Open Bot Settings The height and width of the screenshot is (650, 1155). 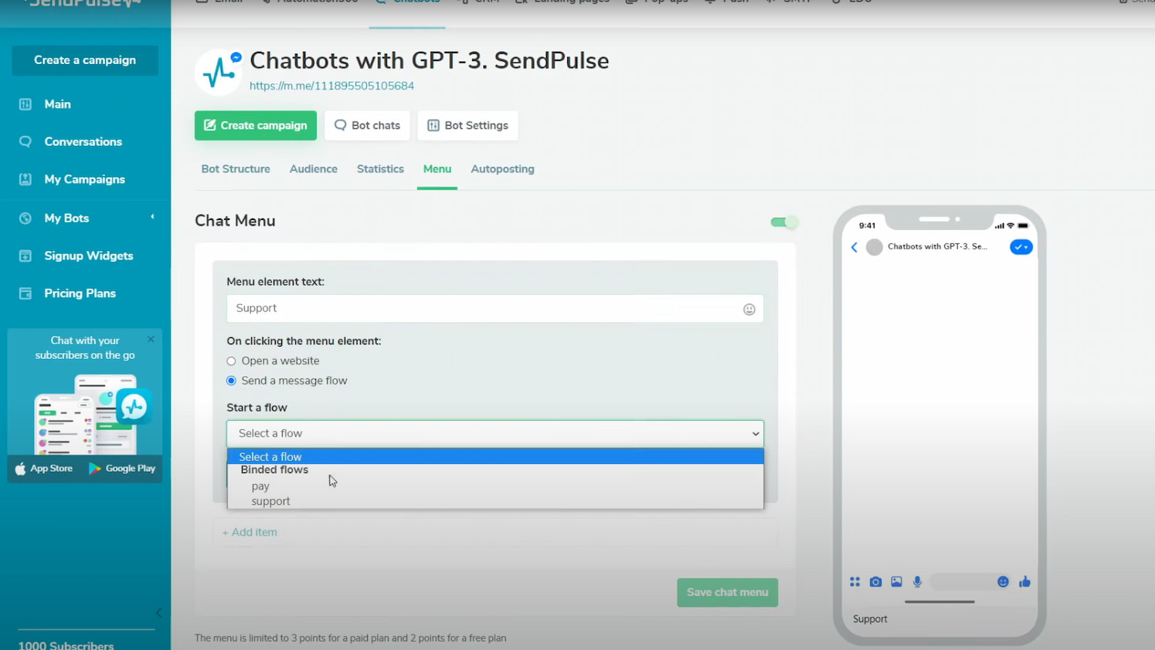(467, 125)
